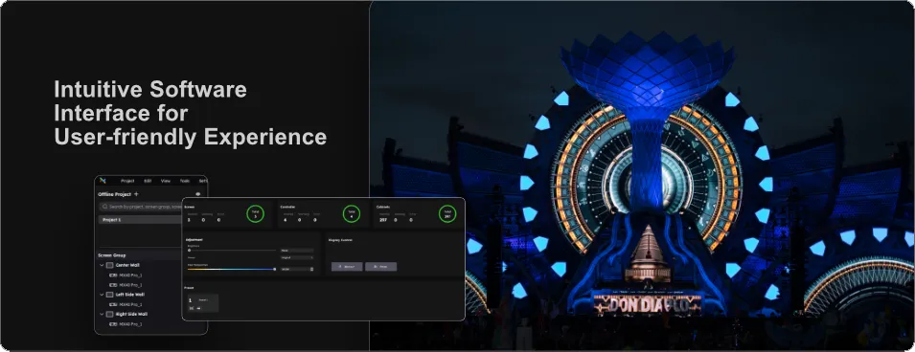Open the Project menu
The image size is (915, 352).
click(127, 181)
